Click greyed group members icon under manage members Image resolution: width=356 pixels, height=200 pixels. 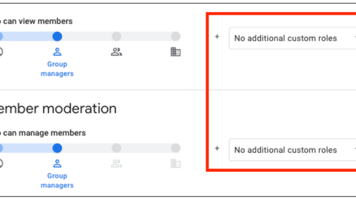coord(116,163)
